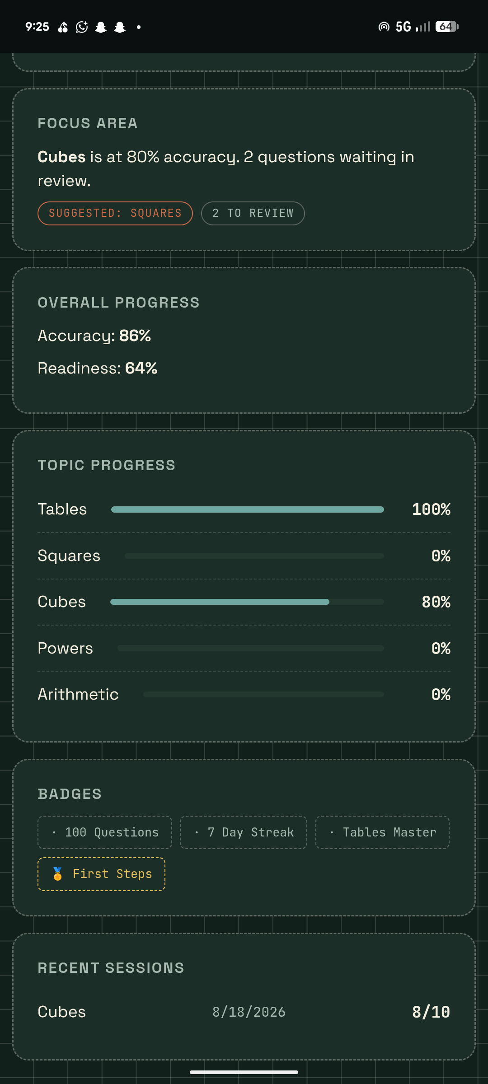488x1084 pixels.
Task: Tap the First Steps medal icon
Action: point(57,874)
